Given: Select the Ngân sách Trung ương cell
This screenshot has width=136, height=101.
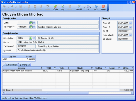Looking at the screenshot, I should (x=81, y=71).
